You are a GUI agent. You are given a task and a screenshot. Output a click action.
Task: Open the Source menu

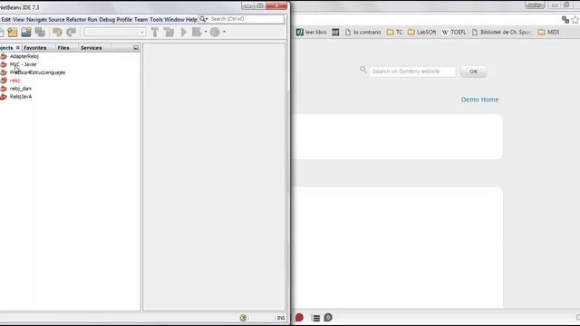point(56,20)
